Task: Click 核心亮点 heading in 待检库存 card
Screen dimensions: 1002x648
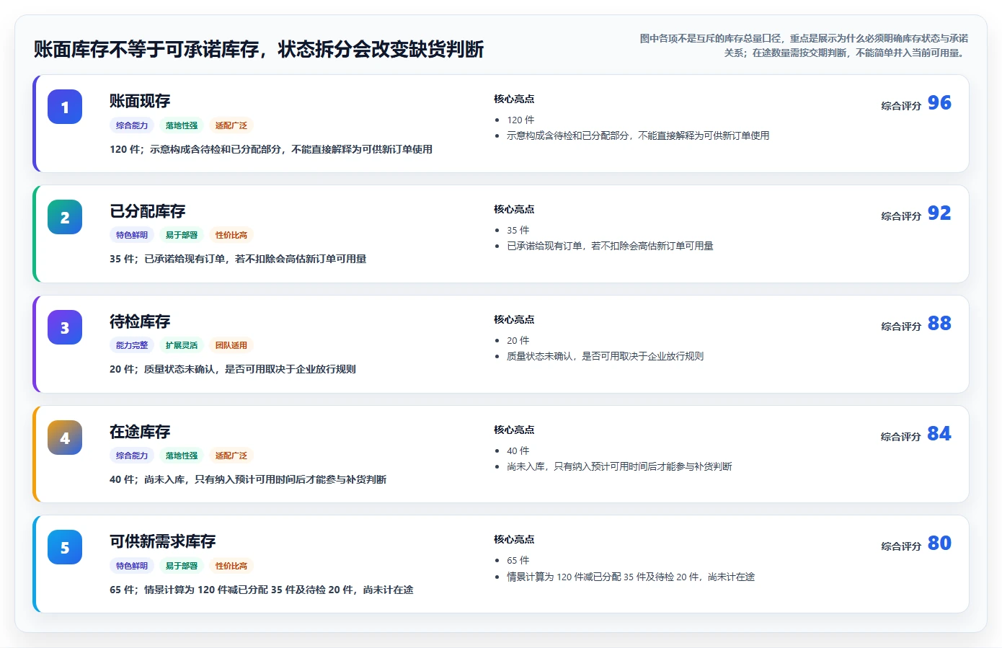Action: pos(514,320)
